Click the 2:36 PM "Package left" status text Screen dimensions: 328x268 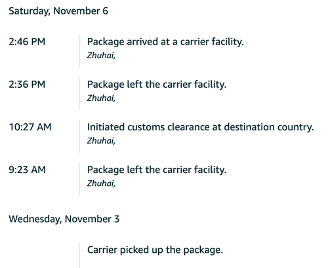click(x=157, y=85)
